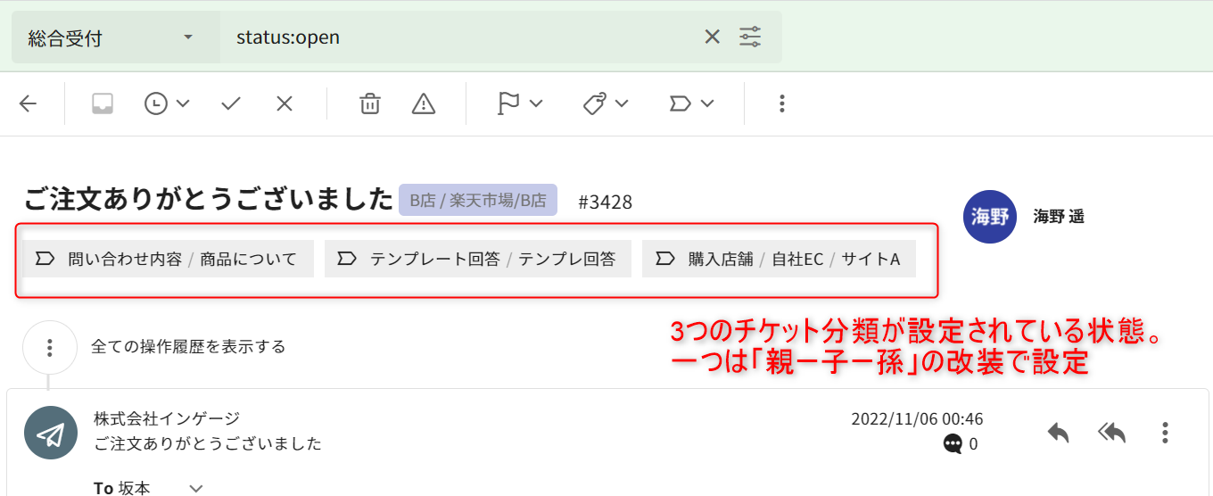Open message more options menu

[x=1165, y=433]
